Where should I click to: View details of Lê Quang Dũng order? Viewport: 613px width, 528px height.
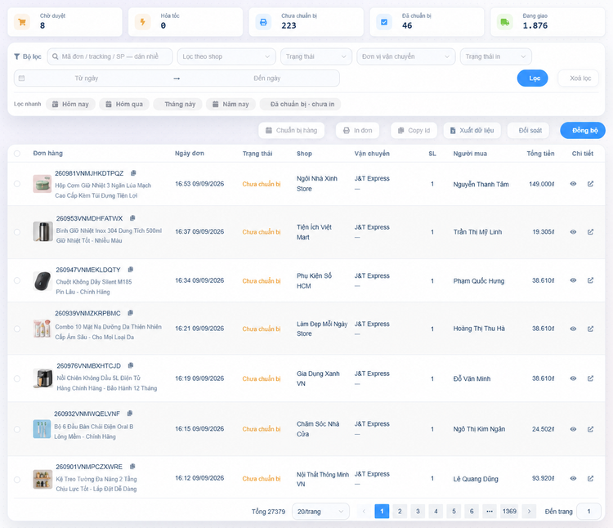pyautogui.click(x=573, y=478)
